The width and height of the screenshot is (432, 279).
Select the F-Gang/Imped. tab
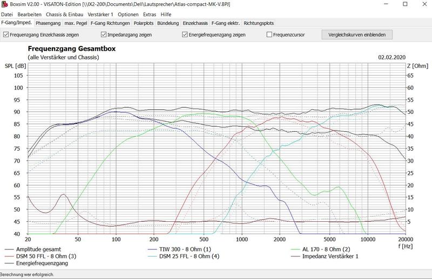pos(17,23)
